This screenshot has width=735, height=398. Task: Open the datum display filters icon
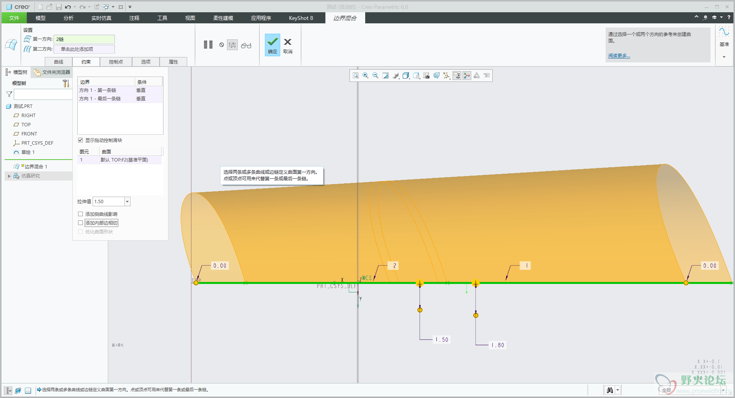446,76
